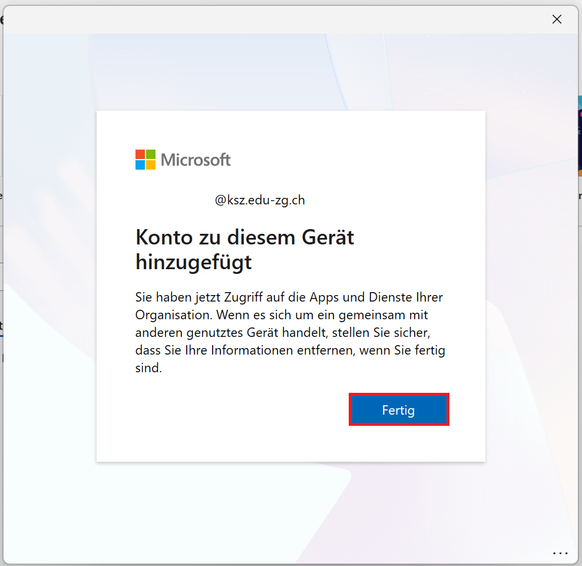This screenshot has height=566, width=582.
Task: Click the red square of Microsoft logo
Action: click(140, 154)
